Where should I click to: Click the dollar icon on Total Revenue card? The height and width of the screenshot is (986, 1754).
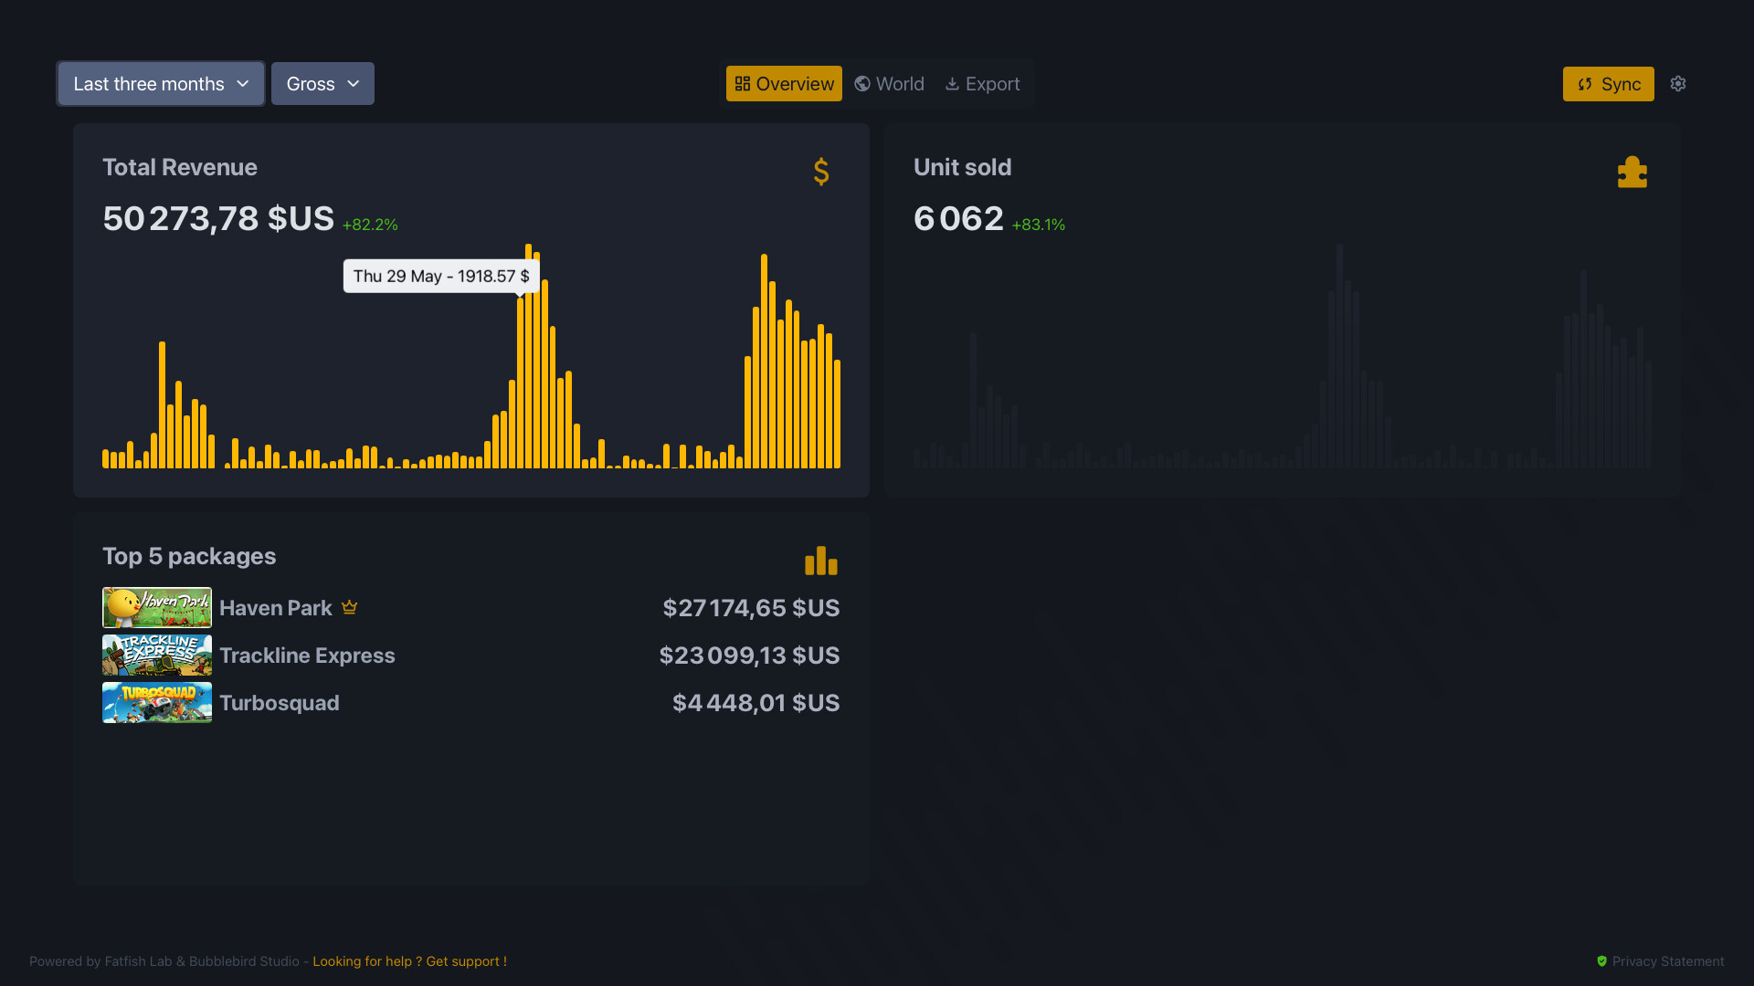click(820, 172)
